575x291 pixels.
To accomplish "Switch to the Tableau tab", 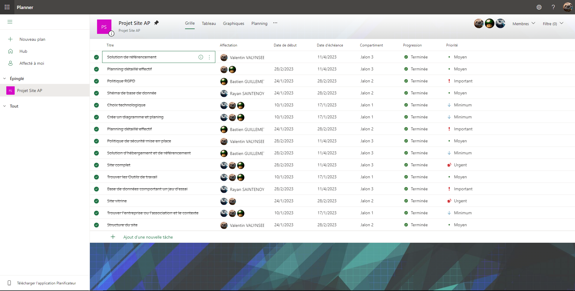I will pos(209,23).
